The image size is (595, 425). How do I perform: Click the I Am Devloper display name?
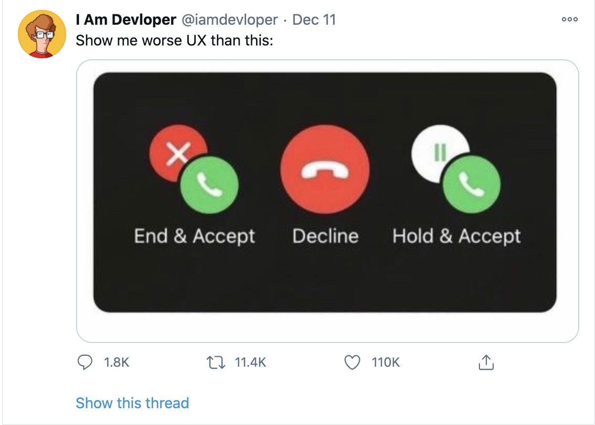(x=125, y=19)
